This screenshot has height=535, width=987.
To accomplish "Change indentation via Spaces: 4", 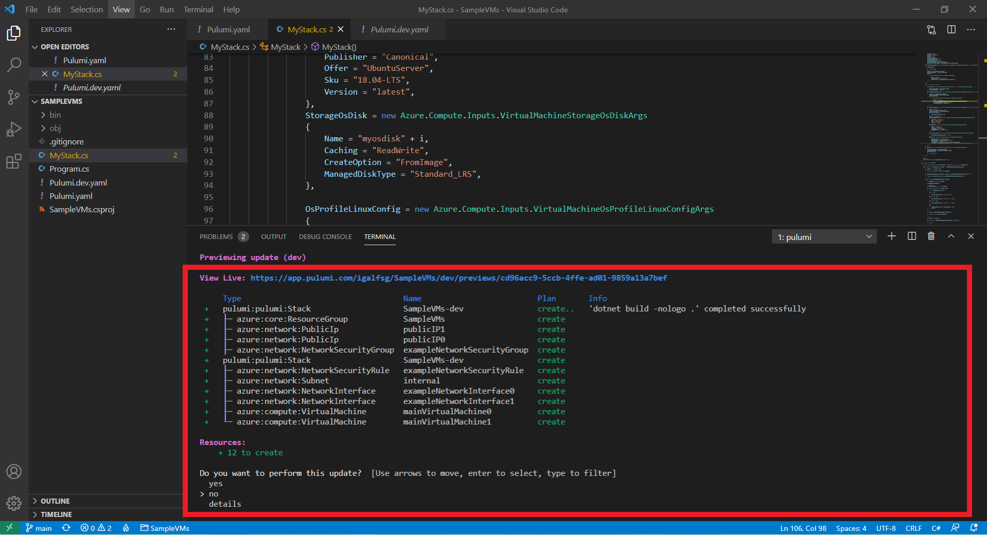I will tap(851, 528).
